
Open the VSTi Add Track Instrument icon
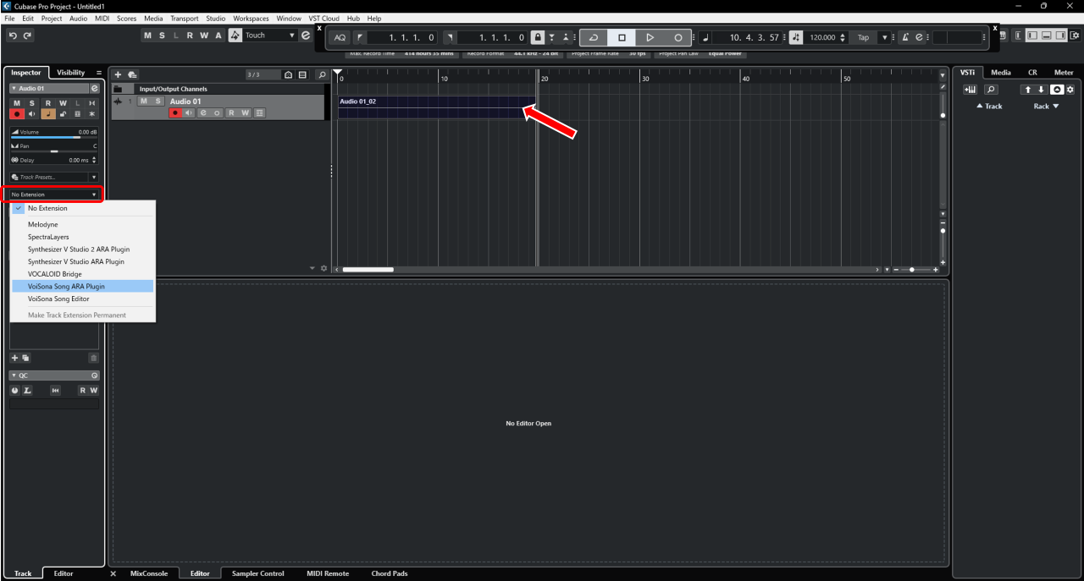(x=971, y=90)
